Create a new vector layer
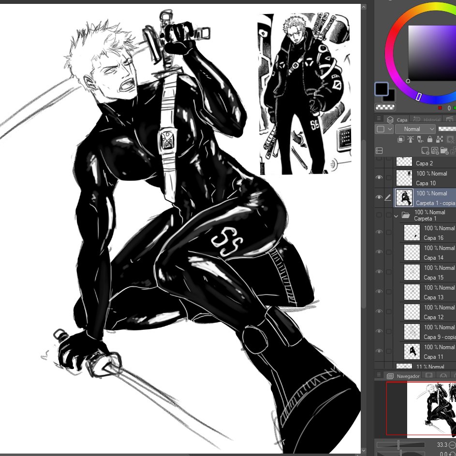Screen dimensions: 456x456 pos(435,150)
